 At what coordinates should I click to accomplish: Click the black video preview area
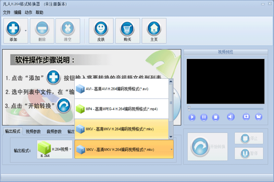(225, 81)
